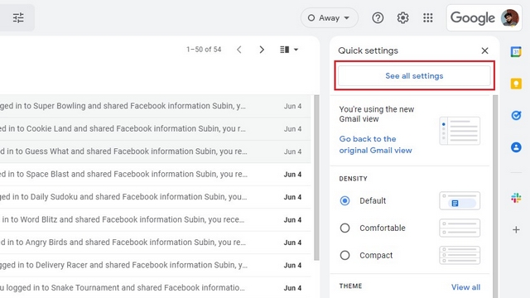Open the Super Bowling email
Image resolution: width=530 pixels, height=298 pixels.
tap(155, 106)
